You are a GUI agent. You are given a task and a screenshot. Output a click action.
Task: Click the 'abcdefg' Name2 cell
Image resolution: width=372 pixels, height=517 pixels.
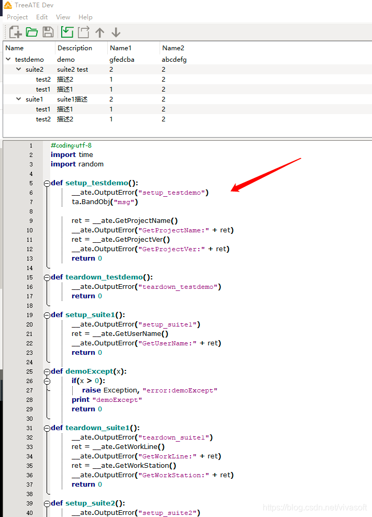174,60
